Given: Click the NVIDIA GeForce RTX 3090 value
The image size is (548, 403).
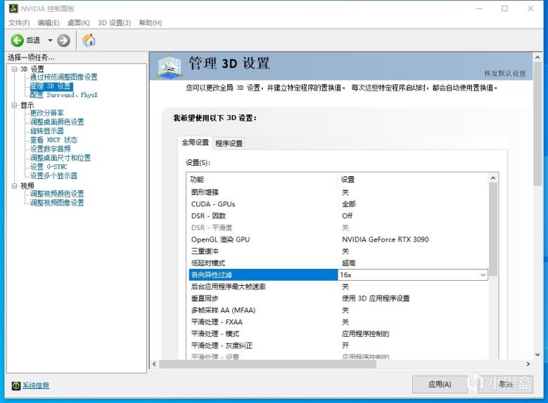Looking at the screenshot, I should click(x=385, y=239).
